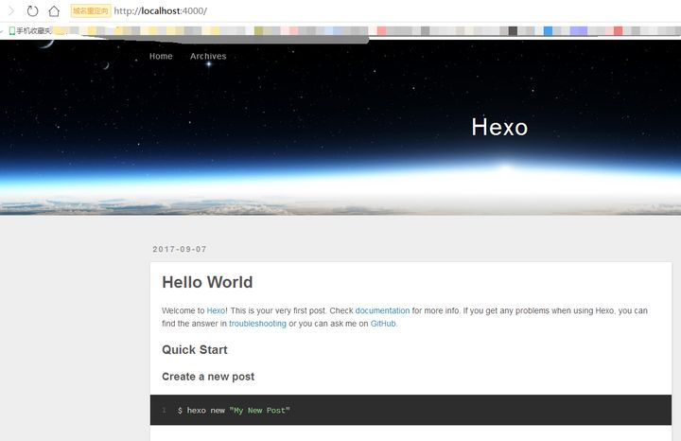Open the documentation link

pos(382,310)
